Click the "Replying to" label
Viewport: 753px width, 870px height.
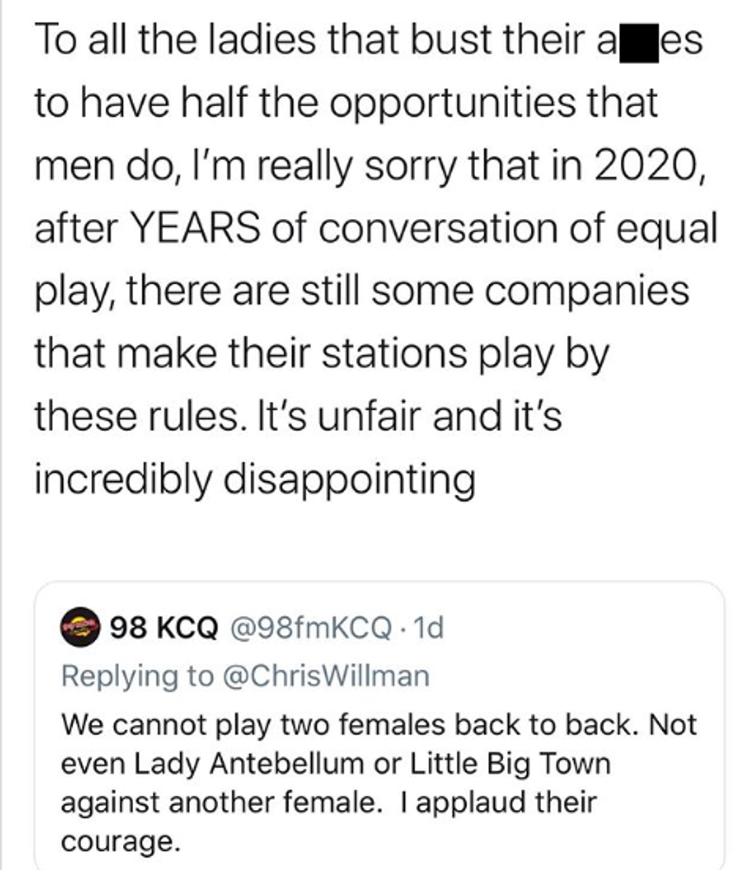pyautogui.click(x=137, y=676)
